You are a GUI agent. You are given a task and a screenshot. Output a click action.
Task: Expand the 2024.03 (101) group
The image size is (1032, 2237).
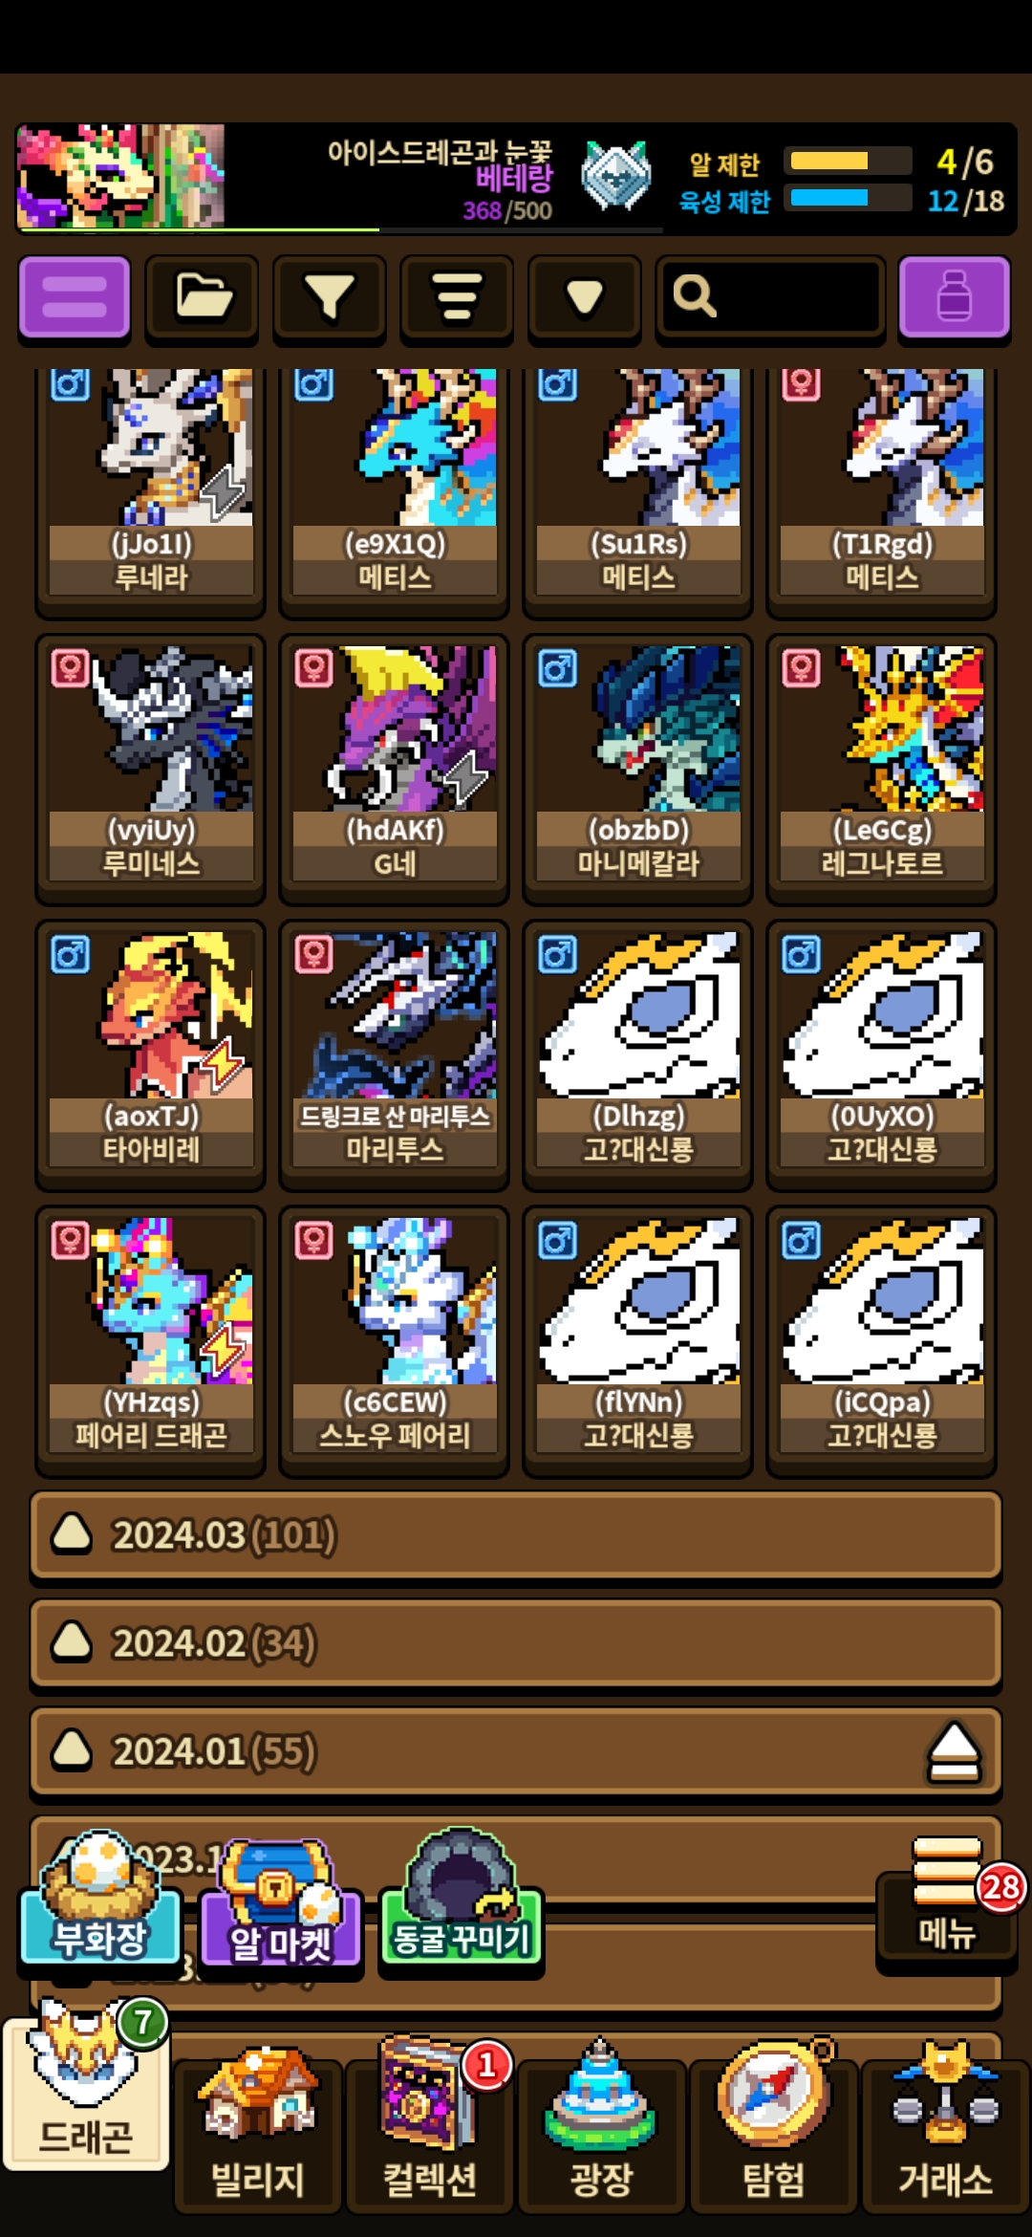(x=516, y=1535)
